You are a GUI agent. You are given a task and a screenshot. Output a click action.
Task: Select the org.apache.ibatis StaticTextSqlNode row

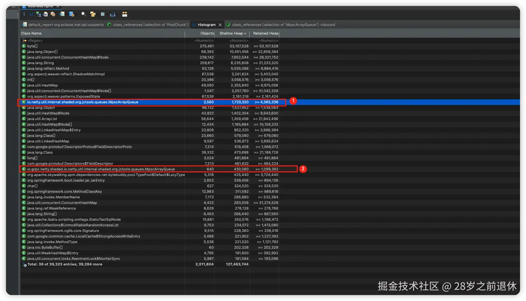pos(150,220)
